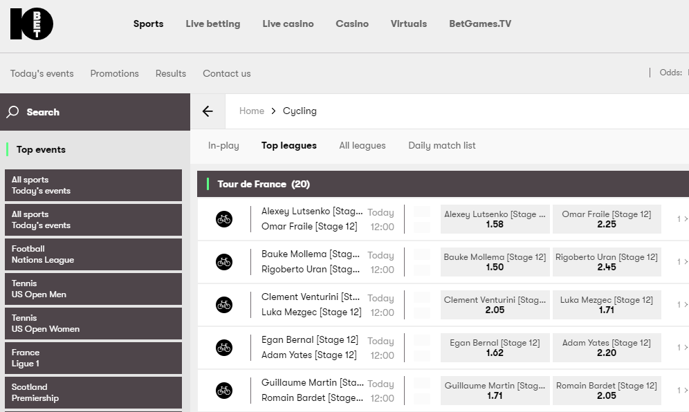The width and height of the screenshot is (689, 412).
Task: Expand more markets for Bernal vs Yates
Action: tap(682, 348)
